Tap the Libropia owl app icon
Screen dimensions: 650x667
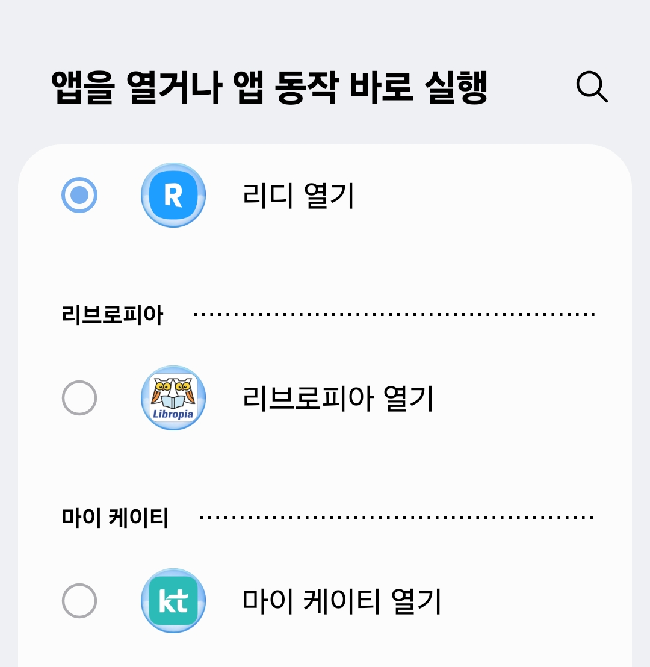(173, 398)
